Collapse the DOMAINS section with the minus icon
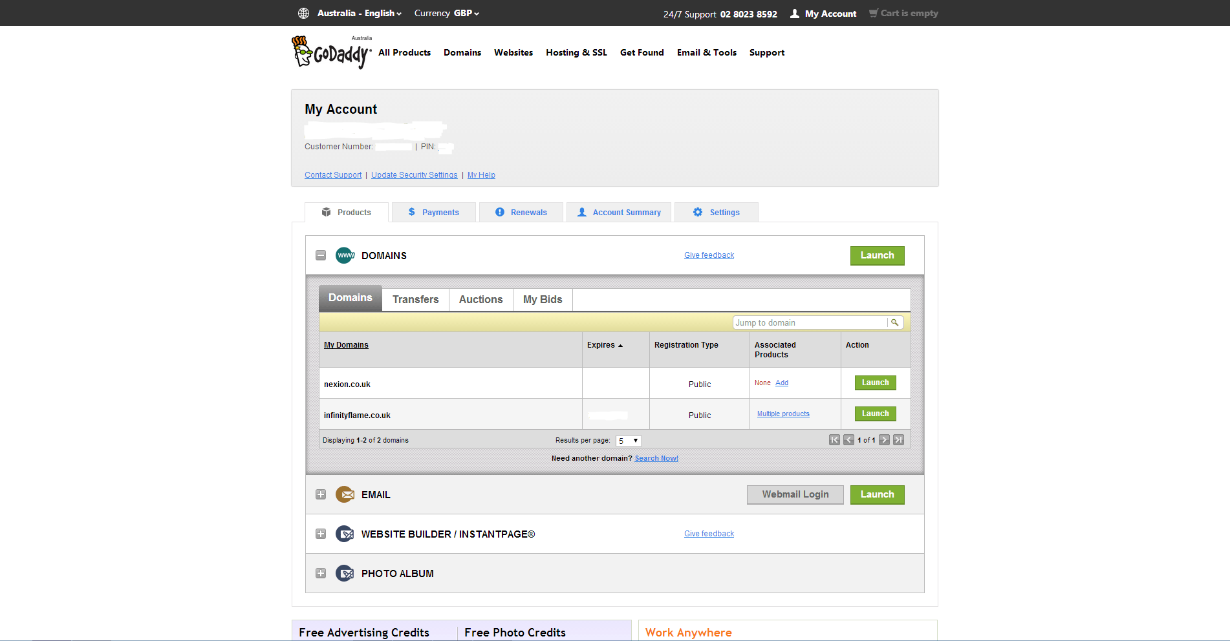Screen dimensions: 1230x641 (320, 255)
